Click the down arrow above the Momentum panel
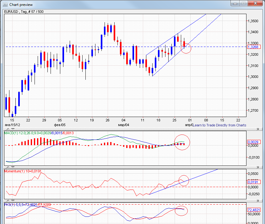This screenshot has width=265, height=224. [13, 167]
